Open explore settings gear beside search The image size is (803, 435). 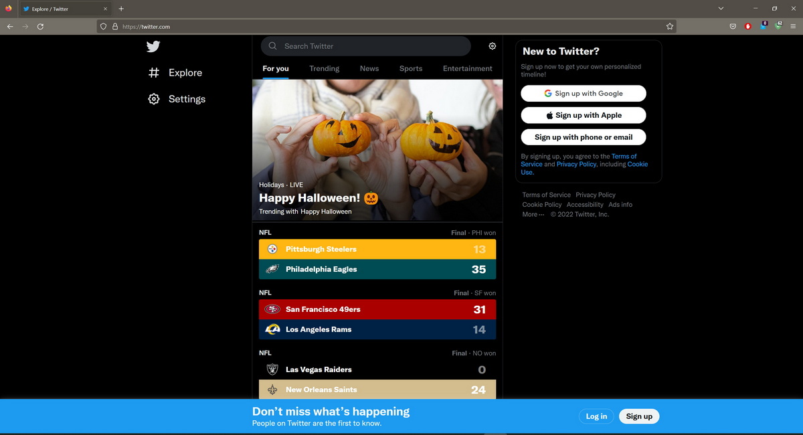[x=493, y=46]
